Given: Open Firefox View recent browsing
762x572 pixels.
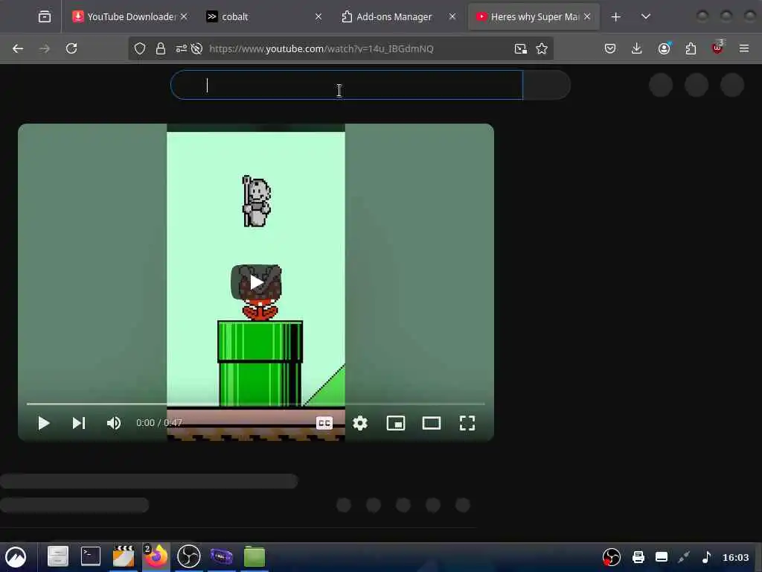Looking at the screenshot, I should click(44, 16).
